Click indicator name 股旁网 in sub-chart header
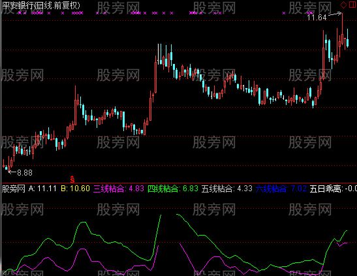 14,189
